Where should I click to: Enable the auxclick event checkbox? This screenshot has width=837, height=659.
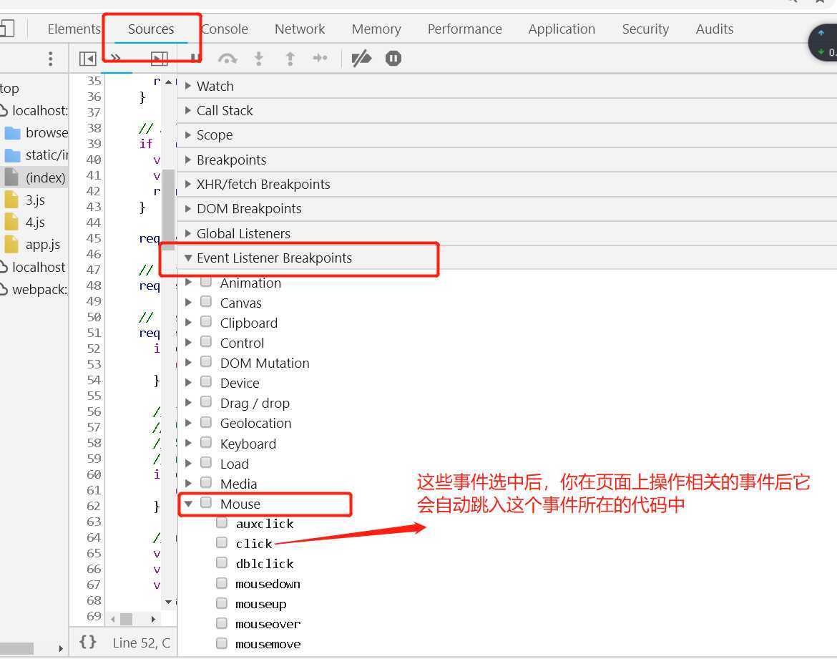tap(222, 523)
